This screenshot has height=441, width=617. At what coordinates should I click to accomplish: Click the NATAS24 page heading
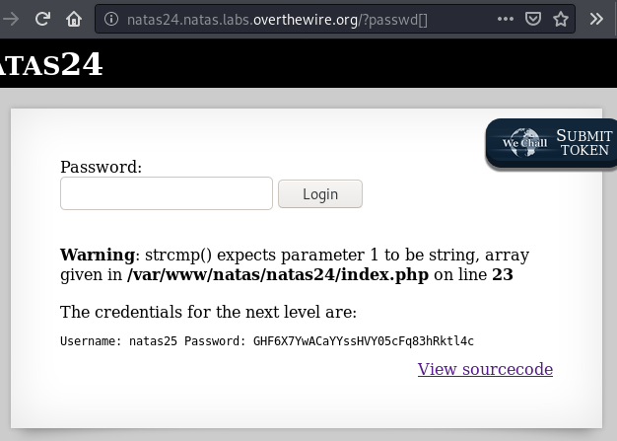click(50, 64)
